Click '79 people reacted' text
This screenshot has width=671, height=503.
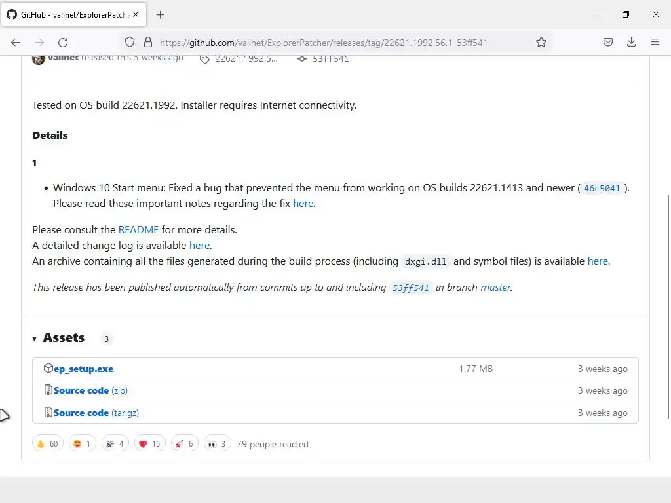[x=272, y=445]
